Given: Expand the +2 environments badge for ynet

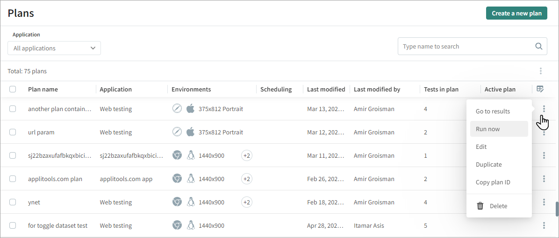Looking at the screenshot, I should point(247,202).
